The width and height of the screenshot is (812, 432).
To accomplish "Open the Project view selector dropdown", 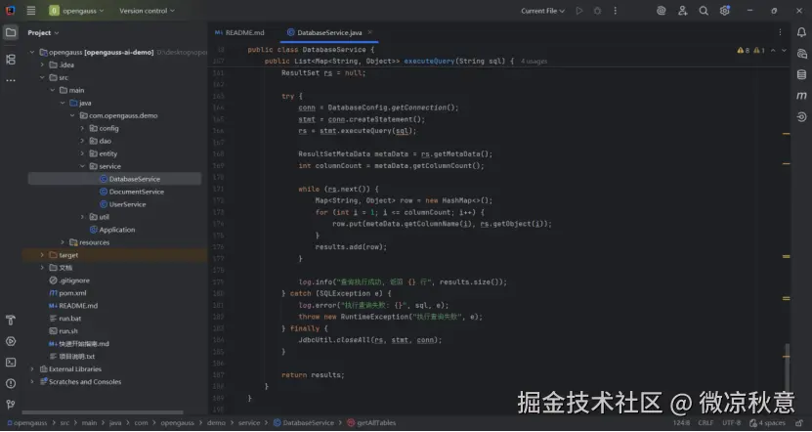I will 44,32.
